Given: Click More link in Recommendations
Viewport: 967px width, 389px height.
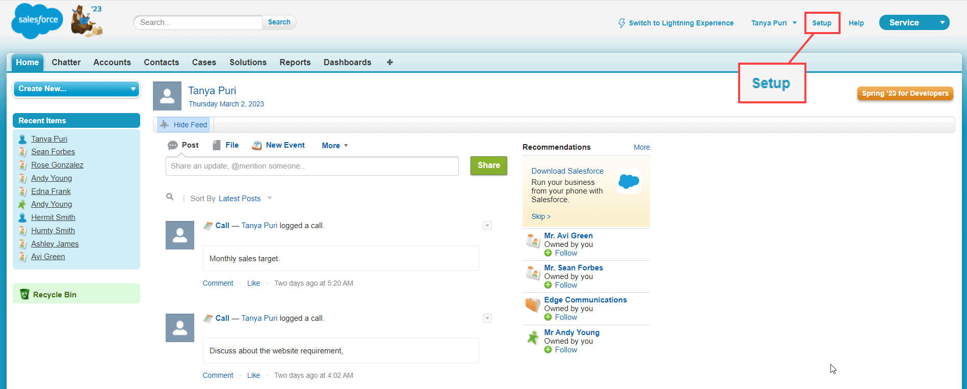Looking at the screenshot, I should (642, 147).
